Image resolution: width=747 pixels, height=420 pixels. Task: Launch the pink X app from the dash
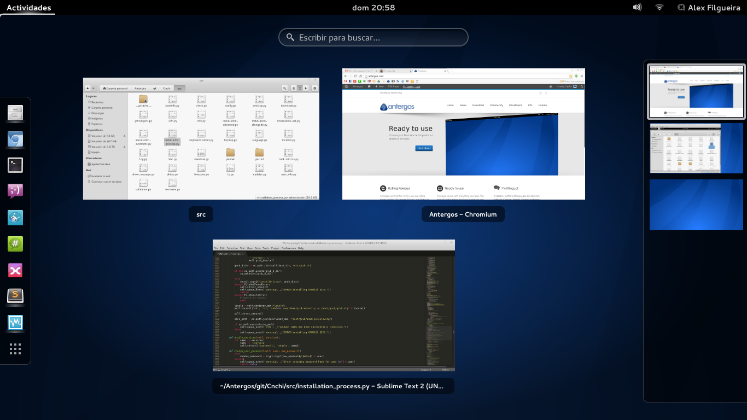(15, 270)
